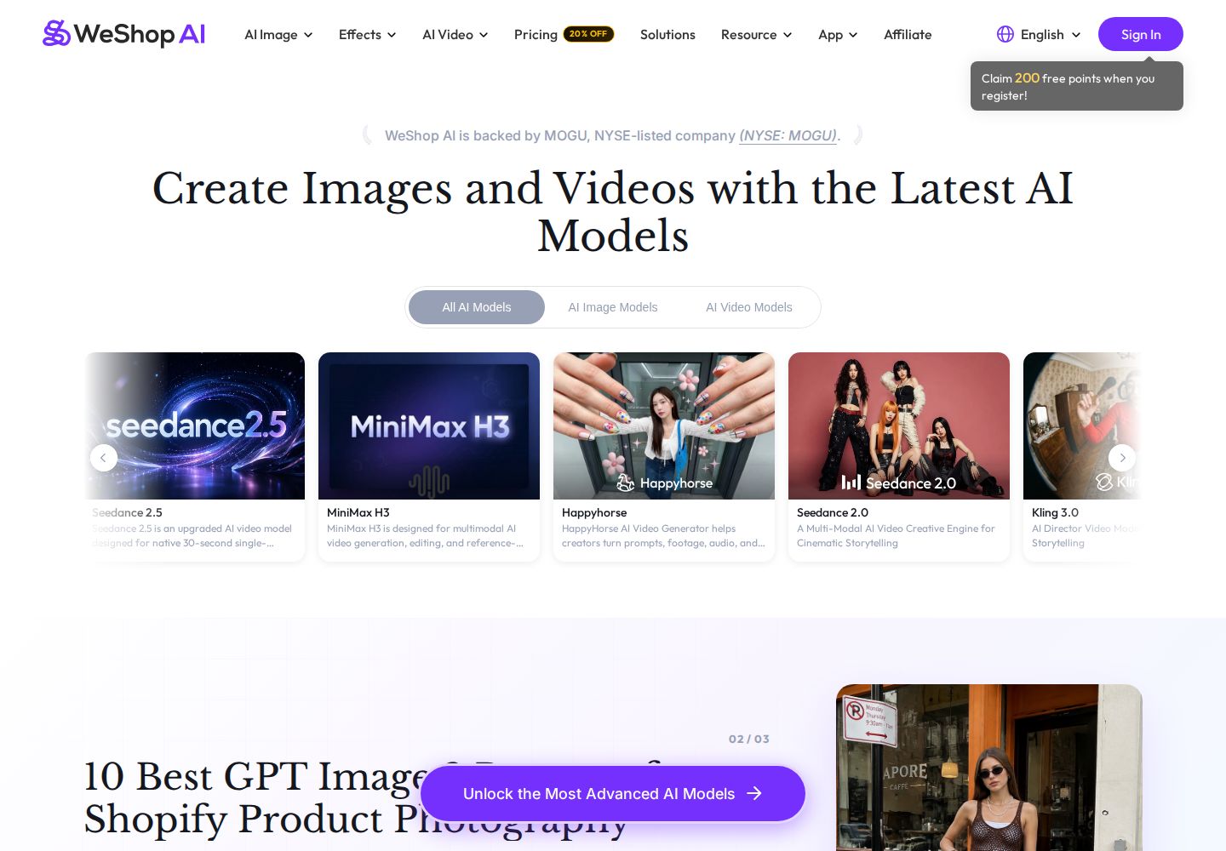Click the Claim 200 free points tooltip
Screen dimensions: 1226x851
coord(1077,86)
